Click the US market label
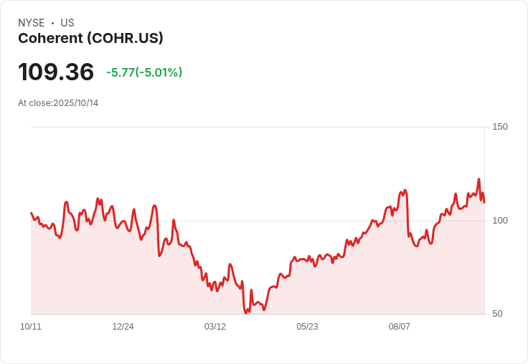Viewport: 528px width, 364px height. click(x=67, y=23)
